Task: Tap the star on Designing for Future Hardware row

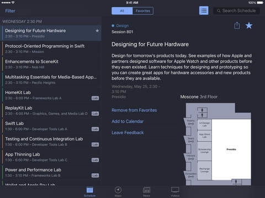Action: click(x=97, y=31)
